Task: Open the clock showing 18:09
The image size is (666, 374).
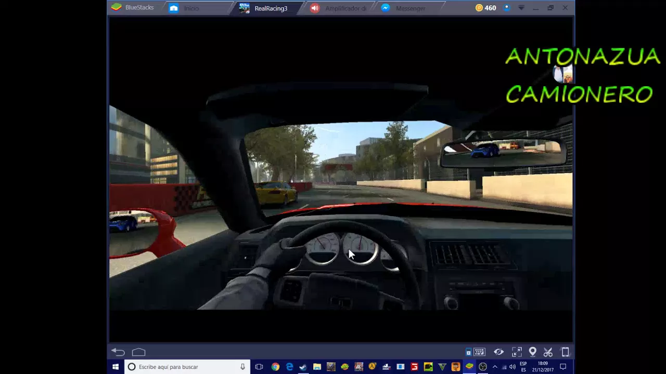Action: tap(543, 367)
